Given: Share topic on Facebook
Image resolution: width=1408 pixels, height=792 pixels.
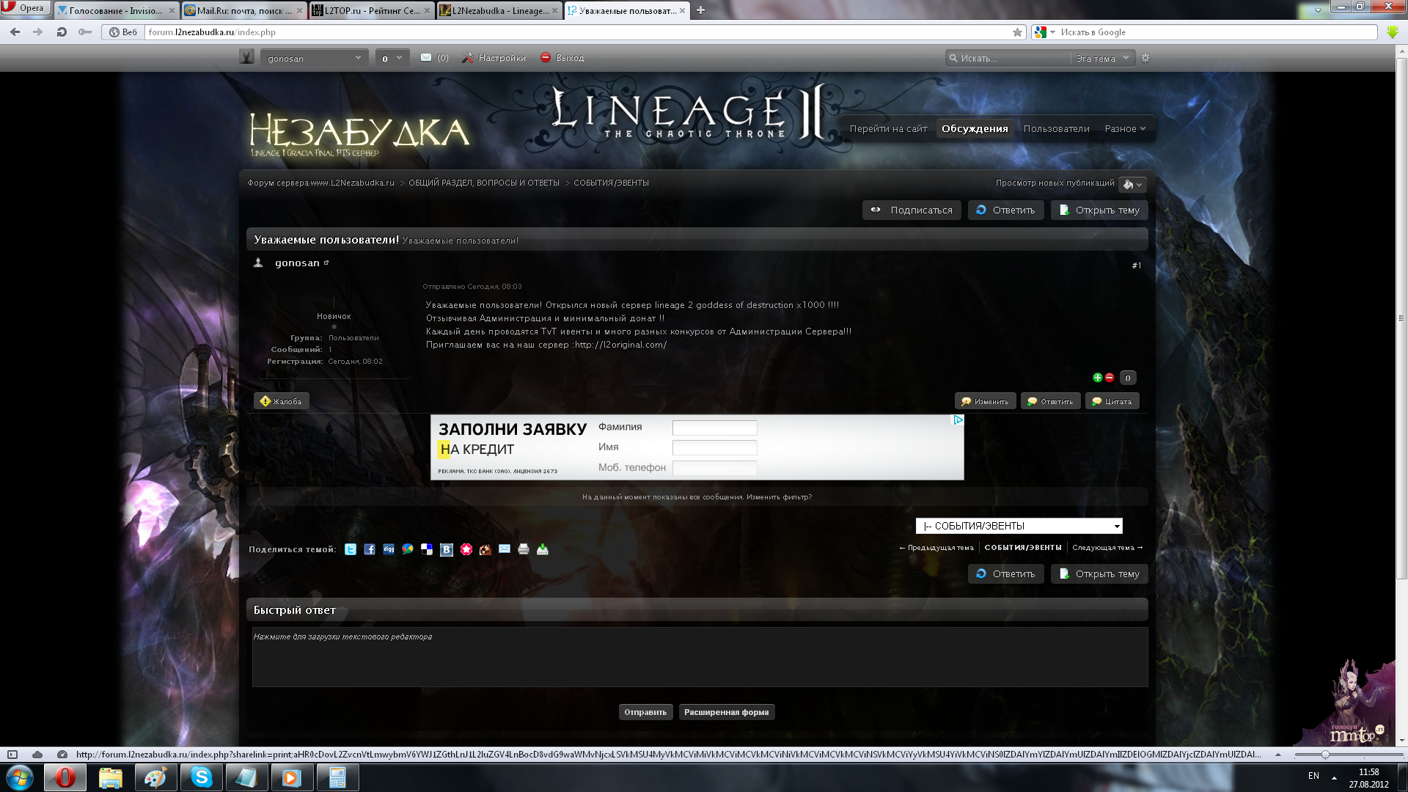Looking at the screenshot, I should [x=370, y=549].
